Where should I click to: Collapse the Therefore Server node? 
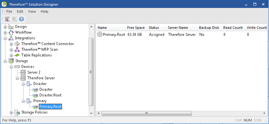tap(17, 78)
